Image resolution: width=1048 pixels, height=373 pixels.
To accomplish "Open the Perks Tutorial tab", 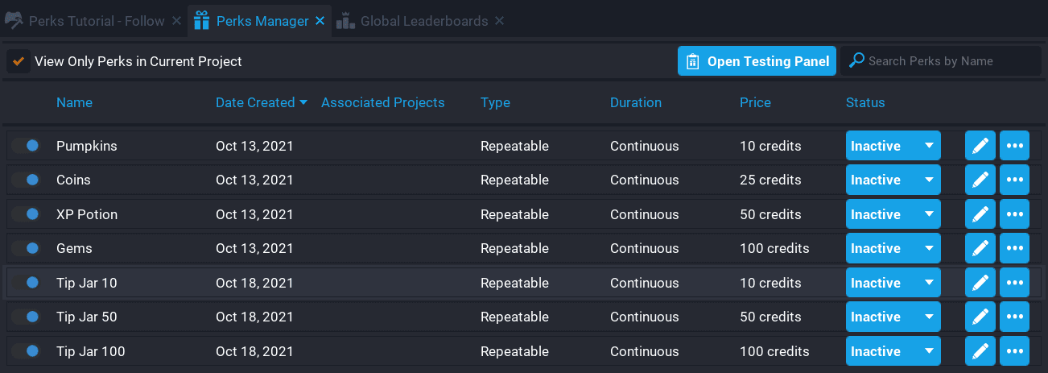I will [96, 21].
